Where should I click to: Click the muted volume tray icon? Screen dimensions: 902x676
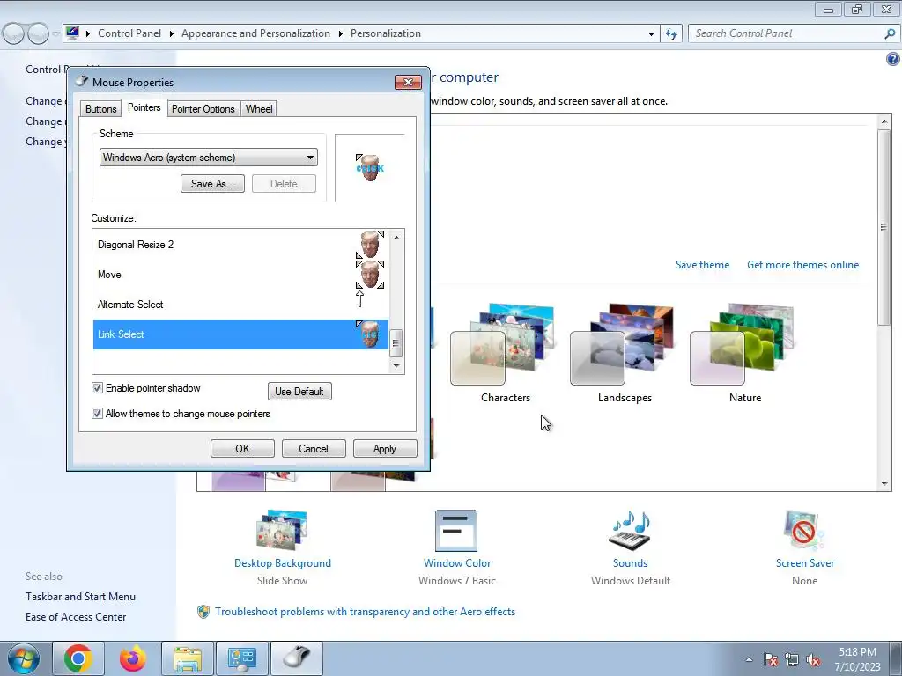(x=813, y=660)
